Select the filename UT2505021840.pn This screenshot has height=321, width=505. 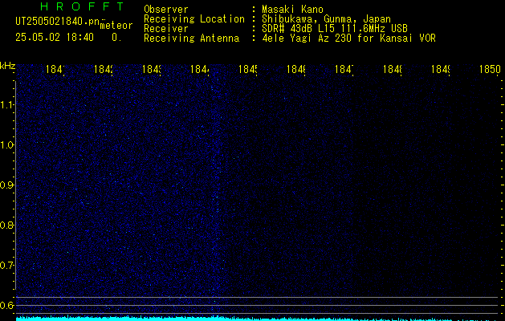58,22
